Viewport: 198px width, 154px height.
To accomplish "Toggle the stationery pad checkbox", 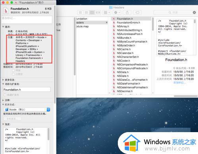I will point(13,70).
